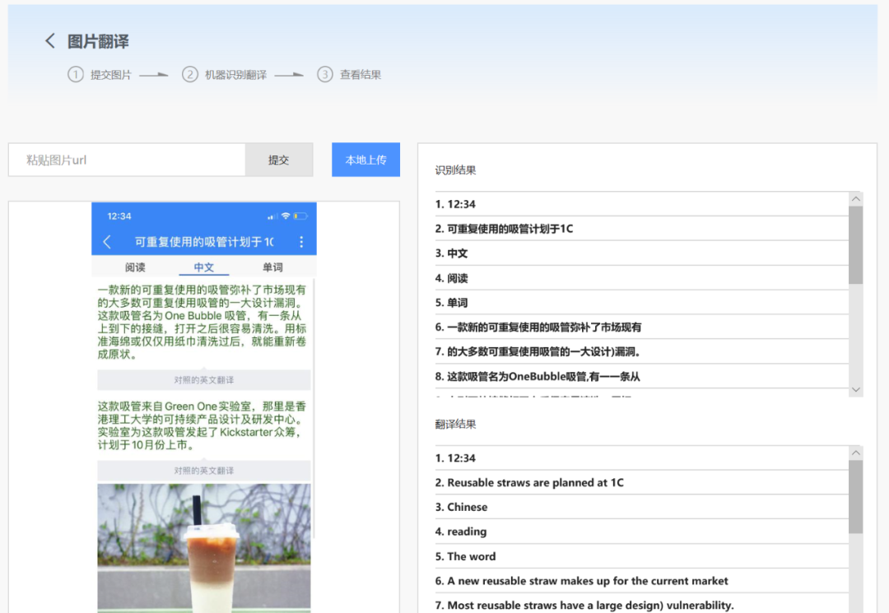Click the 提交图片 step label
The image size is (889, 613).
[111, 75]
